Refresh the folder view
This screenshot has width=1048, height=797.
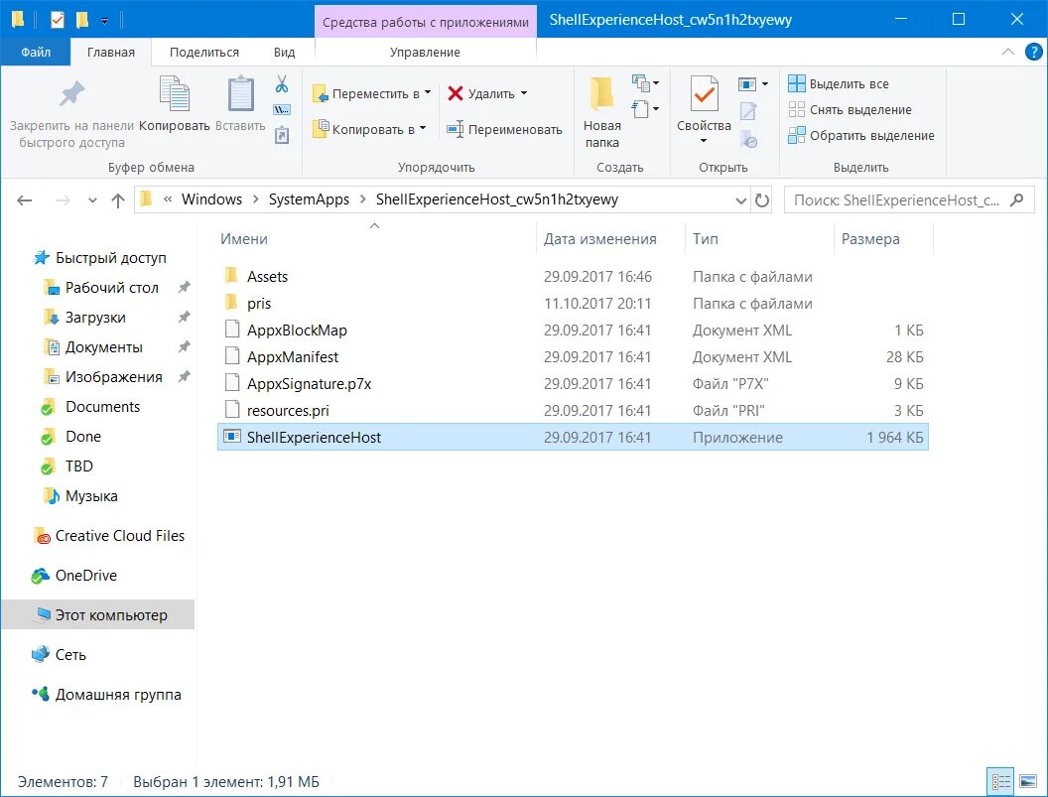[x=762, y=199]
